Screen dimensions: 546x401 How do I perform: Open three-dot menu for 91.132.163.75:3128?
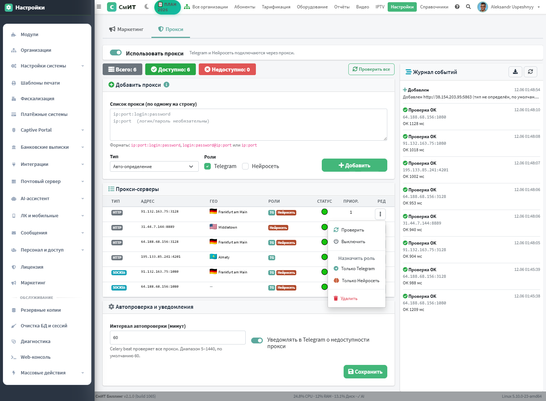[380, 214]
